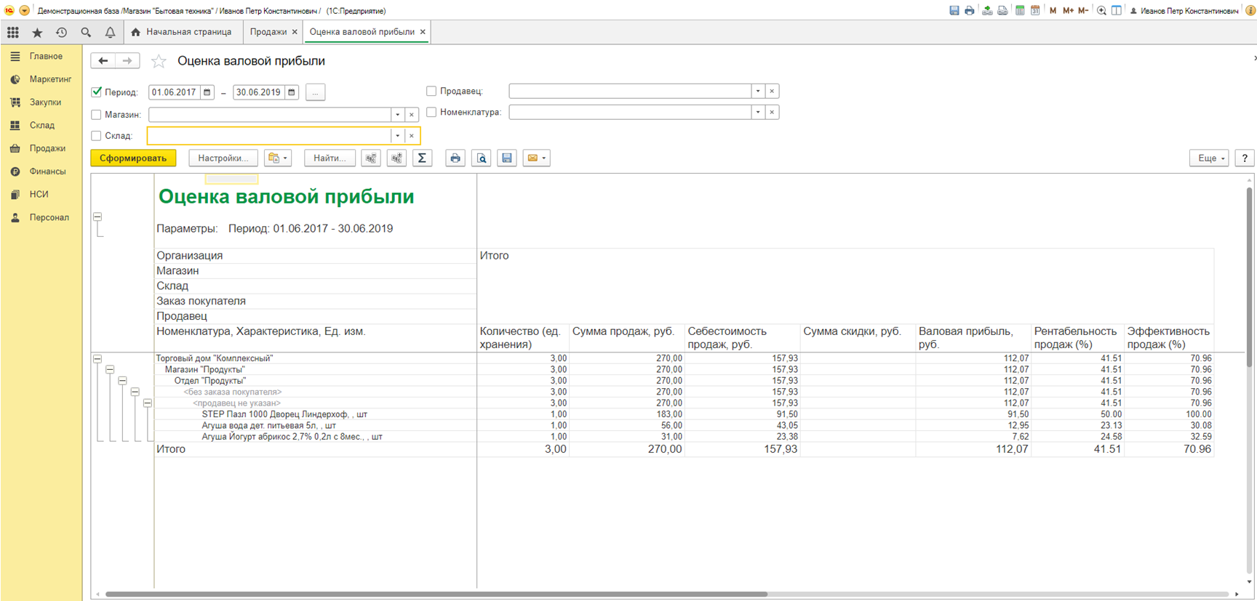Open the history clock icon

tap(62, 33)
